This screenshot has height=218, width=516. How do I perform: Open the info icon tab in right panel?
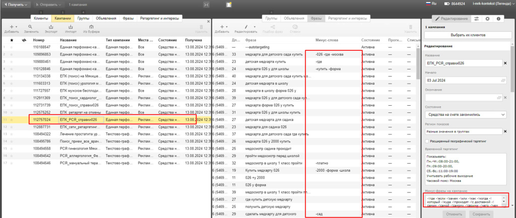[498, 19]
